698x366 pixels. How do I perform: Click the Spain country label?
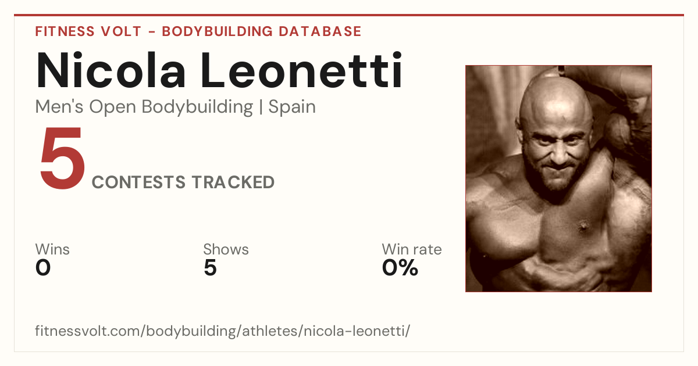pyautogui.click(x=292, y=107)
